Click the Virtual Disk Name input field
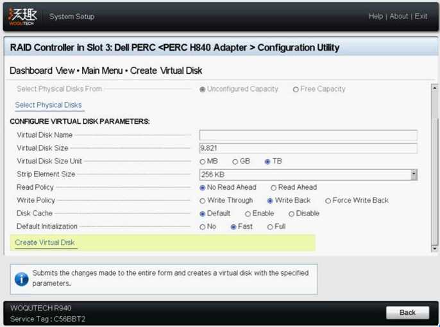Image resolution: width=440 pixels, height=327 pixels. (x=308, y=135)
